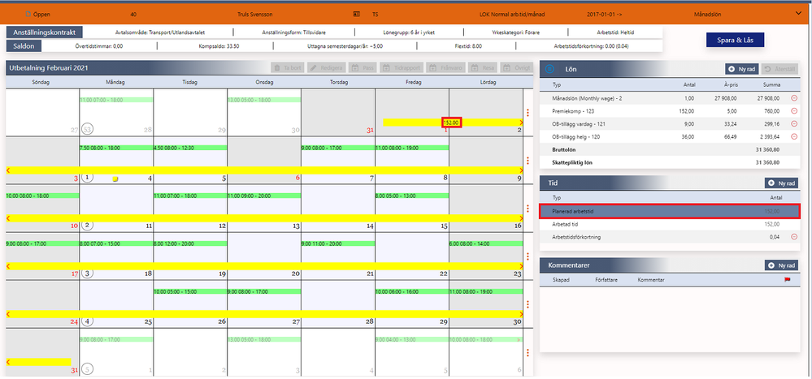
Task: Click Återställ in the Lön panel
Action: [779, 69]
